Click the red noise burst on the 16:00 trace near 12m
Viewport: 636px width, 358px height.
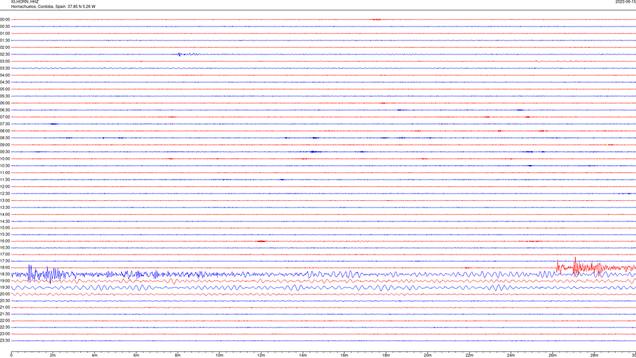pos(261,241)
